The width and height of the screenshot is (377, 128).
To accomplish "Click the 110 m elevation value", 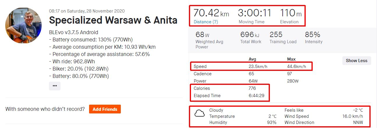I will coord(291,13).
